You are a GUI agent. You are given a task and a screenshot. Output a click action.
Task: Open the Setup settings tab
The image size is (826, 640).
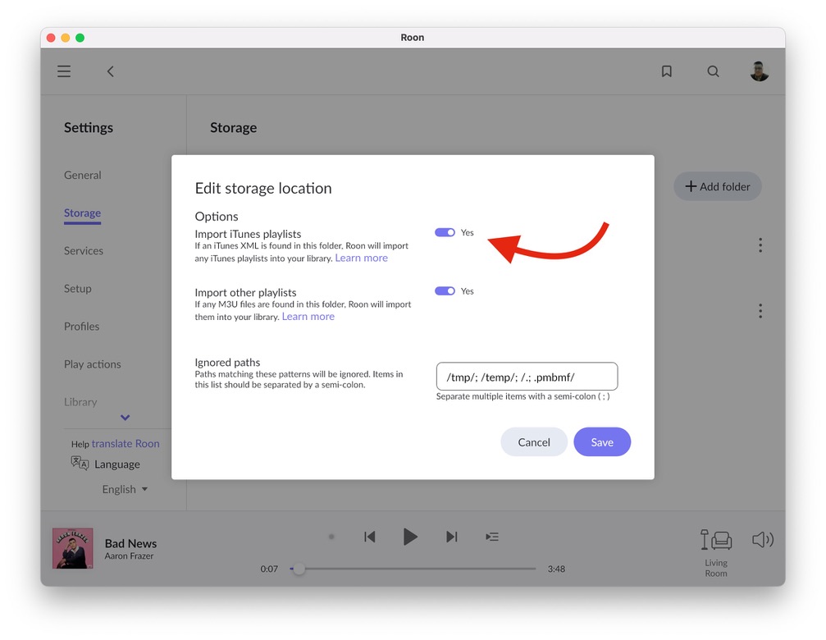(77, 289)
